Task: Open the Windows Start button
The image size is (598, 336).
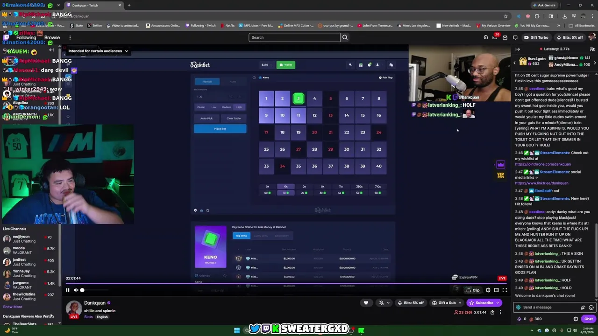Action: point(237,330)
